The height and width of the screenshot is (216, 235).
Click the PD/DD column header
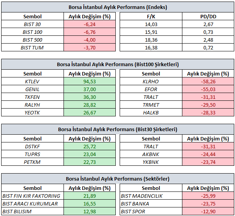(208, 17)
